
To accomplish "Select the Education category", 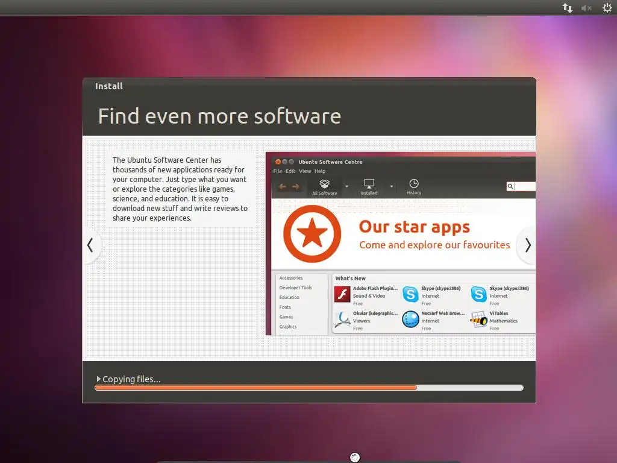I will [289, 298].
